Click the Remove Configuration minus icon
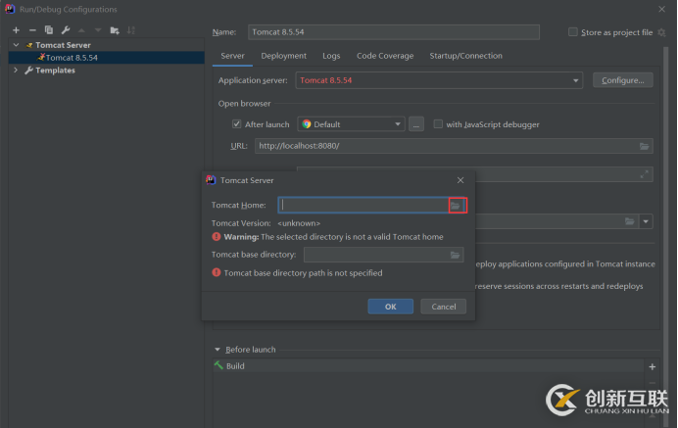This screenshot has height=428, width=678. (32, 30)
